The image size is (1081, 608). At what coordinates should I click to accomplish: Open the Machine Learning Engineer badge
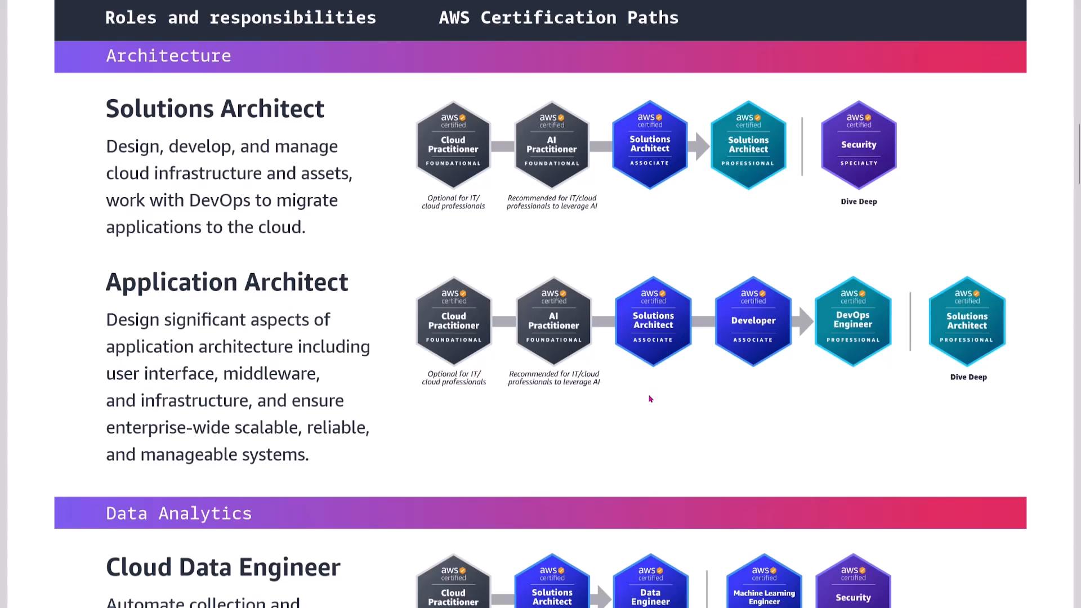pos(764,581)
